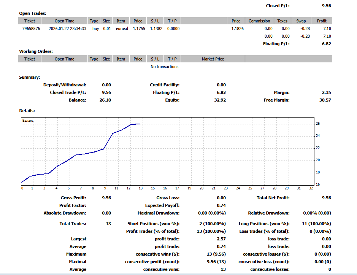
Task: Select consecutive loss value 0.00 (0)
Action: tap(323, 262)
